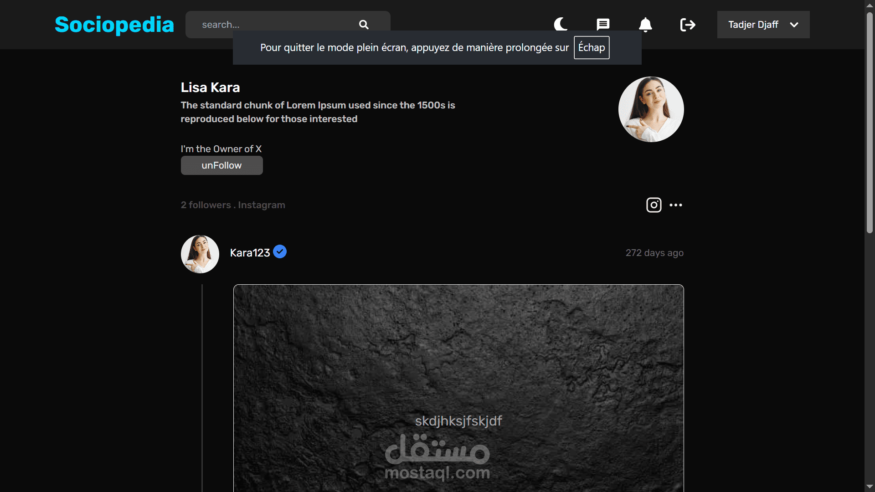The height and width of the screenshot is (492, 875).
Task: Click the Lisa Kara name heading
Action: tap(210, 87)
